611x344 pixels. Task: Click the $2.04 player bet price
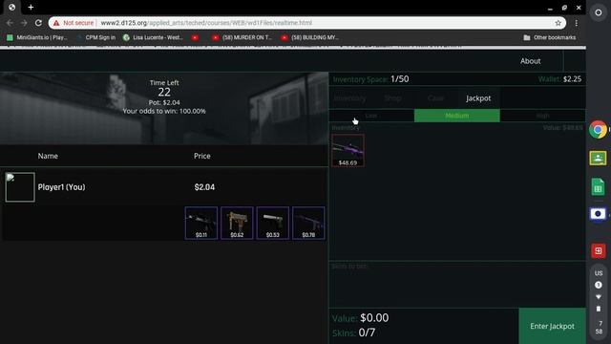pyautogui.click(x=204, y=187)
